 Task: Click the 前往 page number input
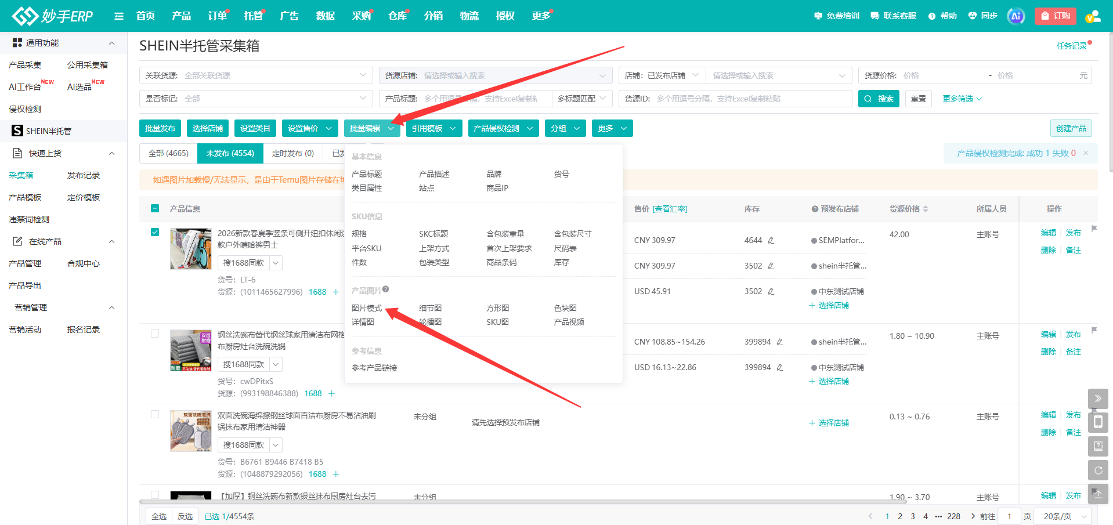pos(1009,516)
